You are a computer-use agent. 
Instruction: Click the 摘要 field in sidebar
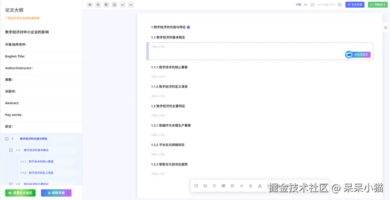[41, 80]
